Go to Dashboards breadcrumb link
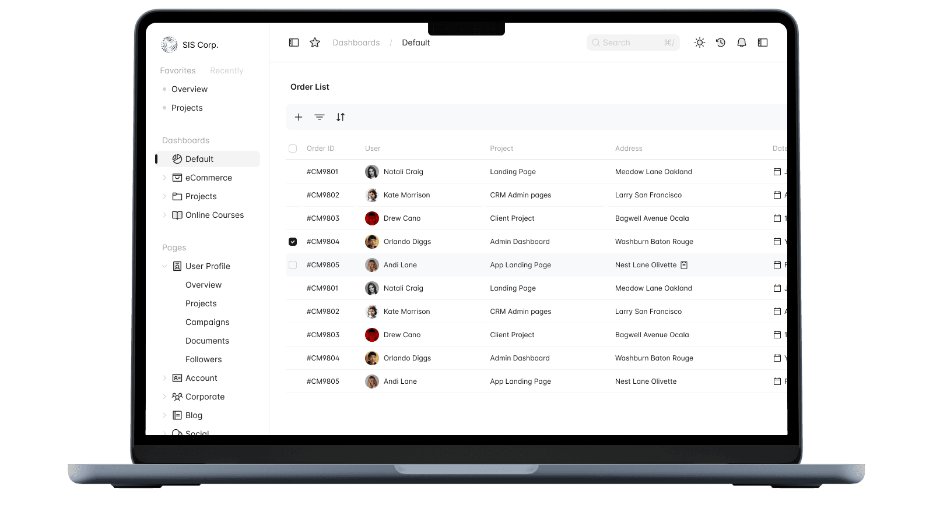 click(356, 43)
